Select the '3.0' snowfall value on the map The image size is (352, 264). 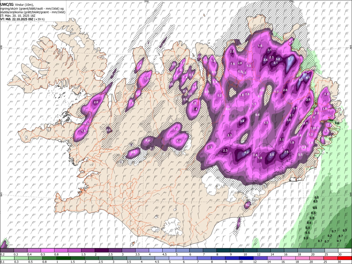tap(289, 120)
